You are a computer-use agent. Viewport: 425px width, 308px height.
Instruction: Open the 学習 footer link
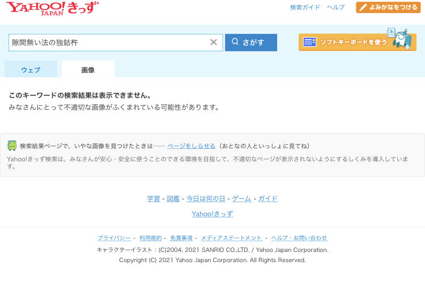point(154,199)
